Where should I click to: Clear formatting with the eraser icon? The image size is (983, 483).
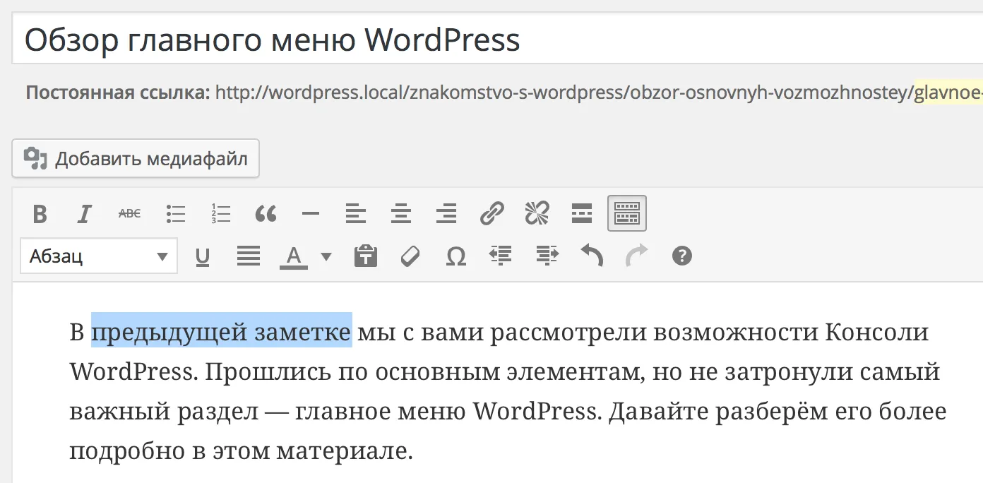410,256
